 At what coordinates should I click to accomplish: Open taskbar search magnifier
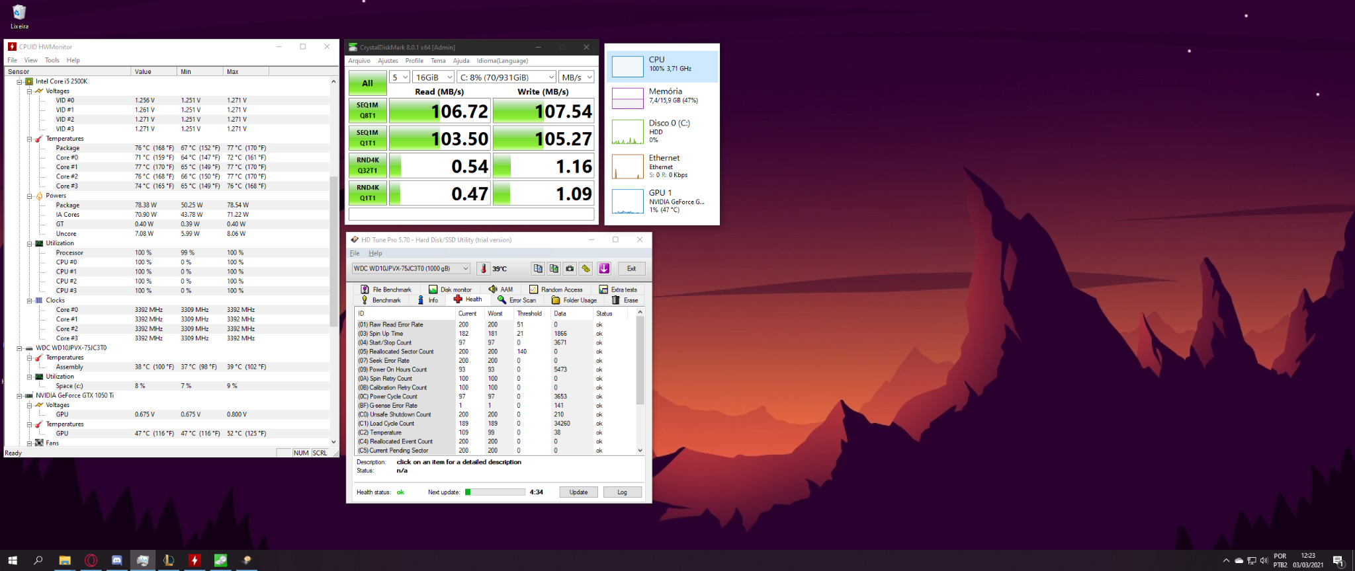38,560
